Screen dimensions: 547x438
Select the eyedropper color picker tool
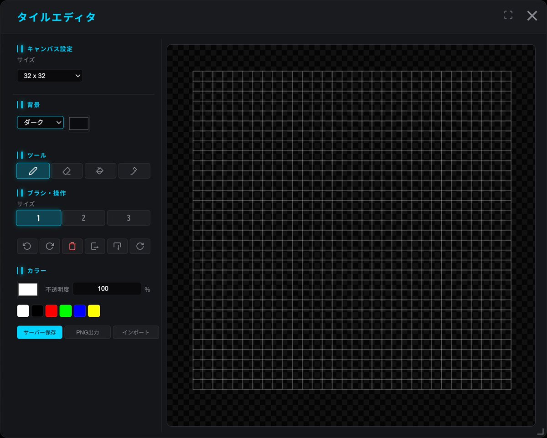(134, 171)
